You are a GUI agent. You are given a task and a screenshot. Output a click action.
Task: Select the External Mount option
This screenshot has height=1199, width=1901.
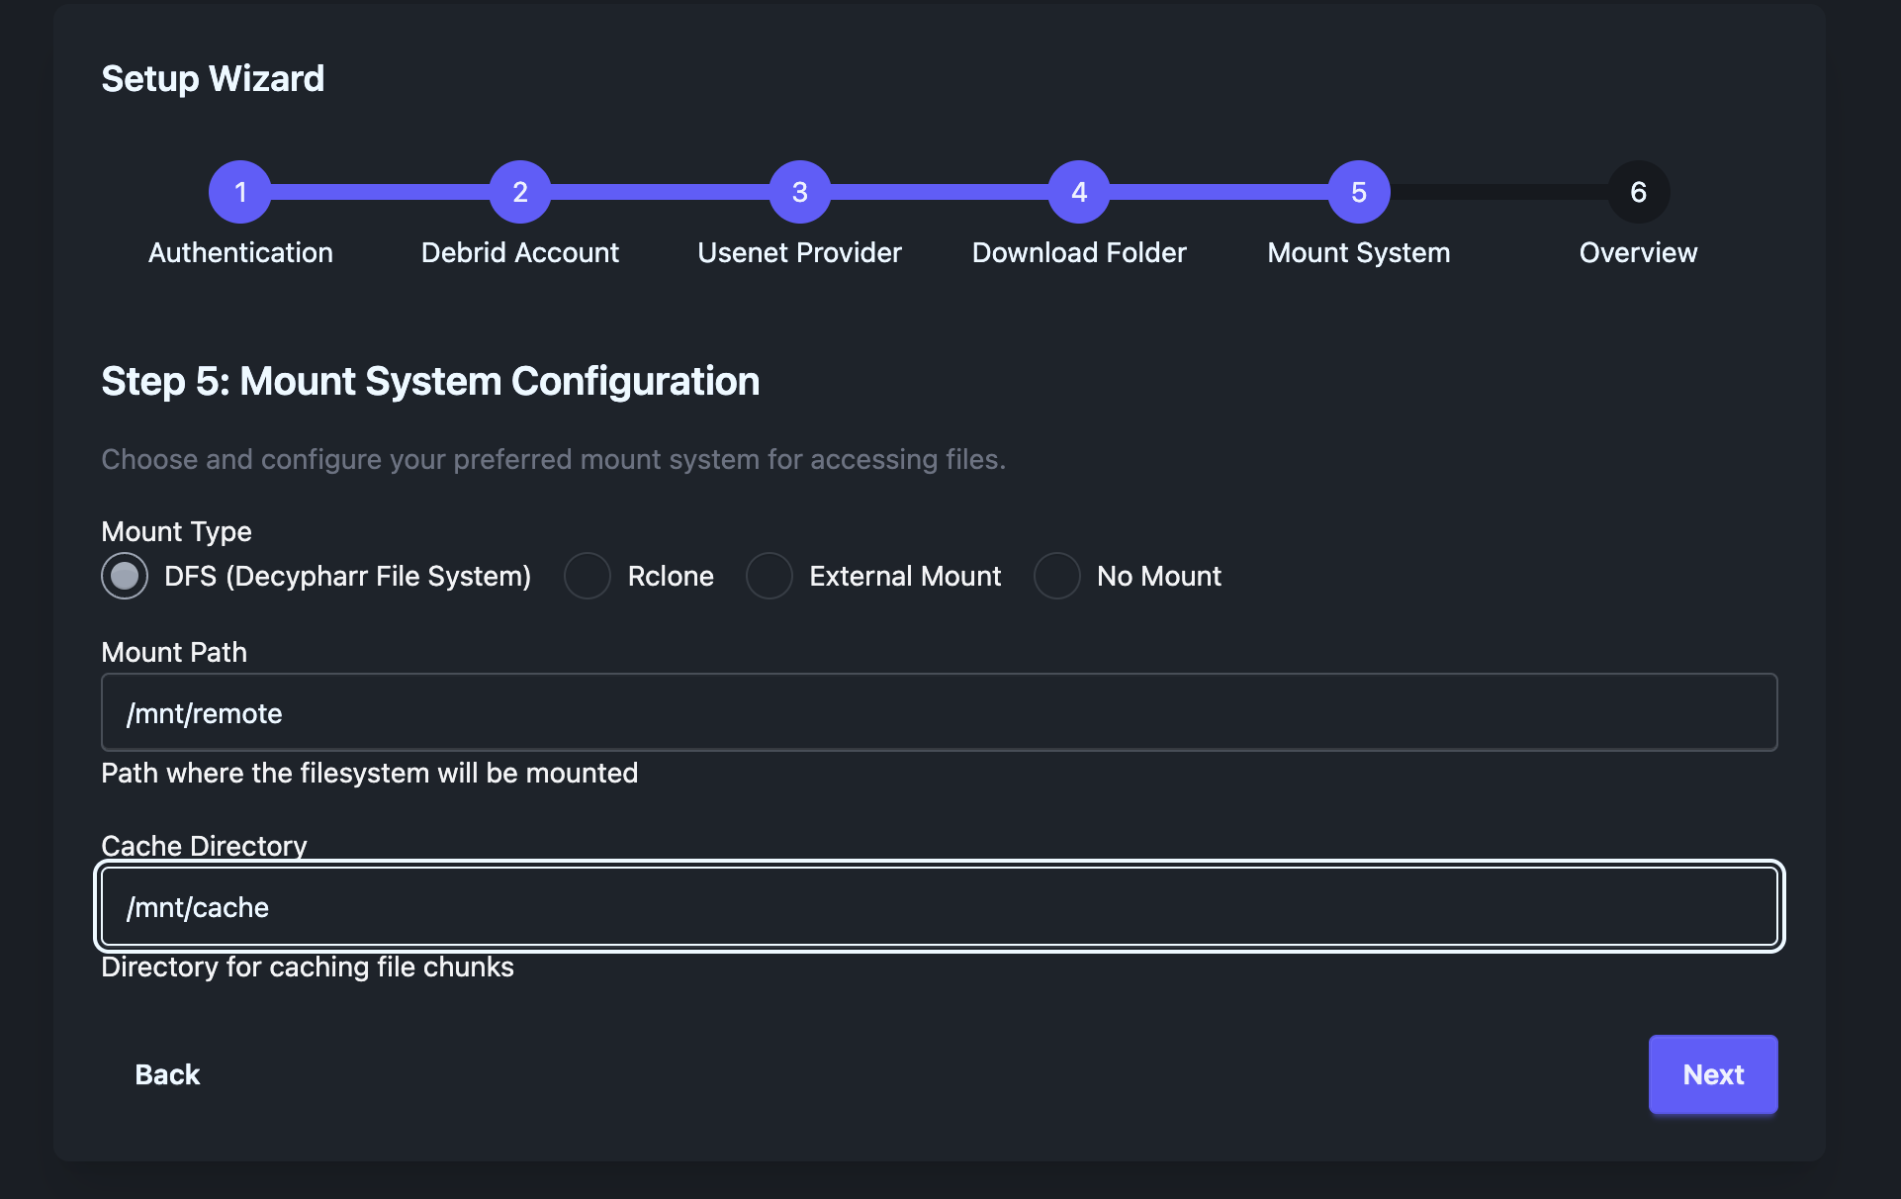[769, 575]
